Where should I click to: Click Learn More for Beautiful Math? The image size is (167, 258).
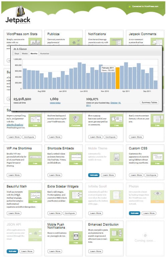(x=14, y=213)
